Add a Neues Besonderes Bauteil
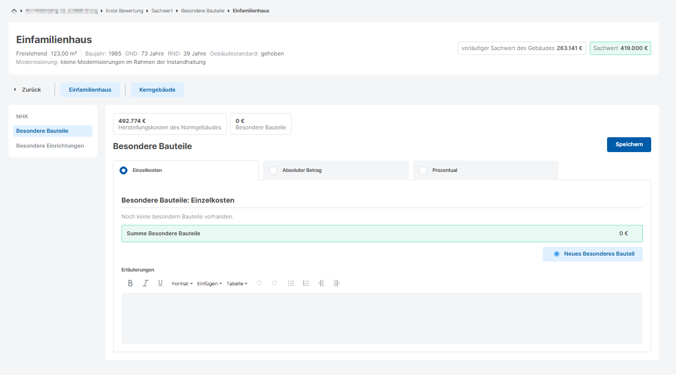This screenshot has height=375, width=676. click(593, 254)
